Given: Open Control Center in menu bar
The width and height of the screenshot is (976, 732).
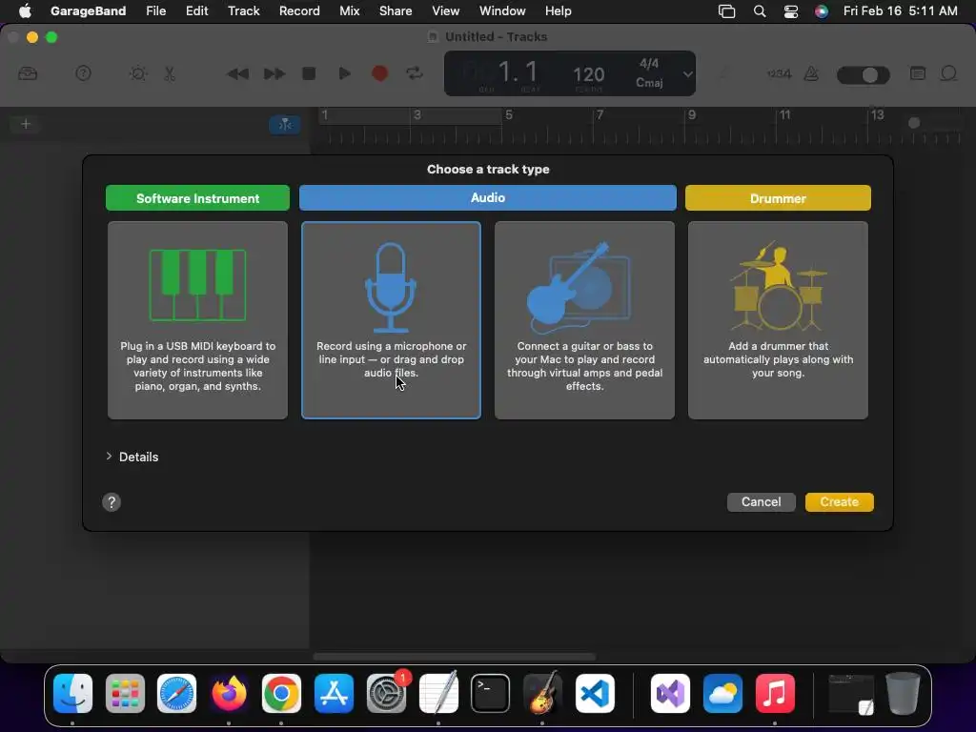Looking at the screenshot, I should click(790, 11).
